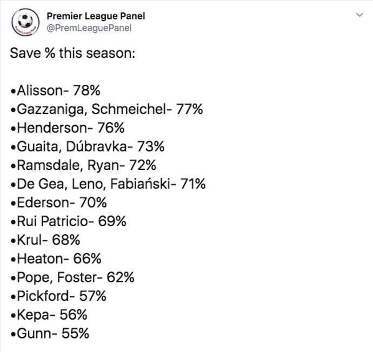Click the De Gea, Leno, Fabiański line
This screenshot has height=352, width=373.
coord(108,184)
